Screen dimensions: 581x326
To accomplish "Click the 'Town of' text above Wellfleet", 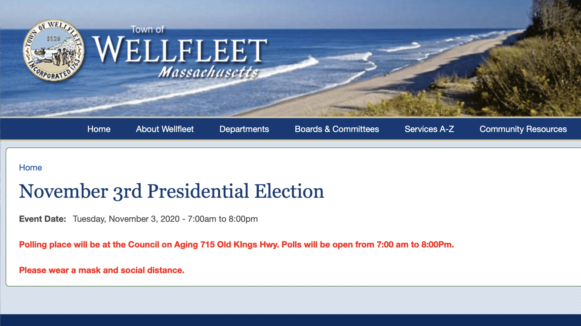I will point(147,30).
